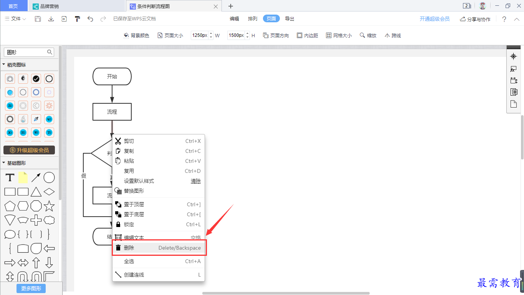Click the download icon next to save
The width and height of the screenshot is (524, 295).
click(x=51, y=19)
